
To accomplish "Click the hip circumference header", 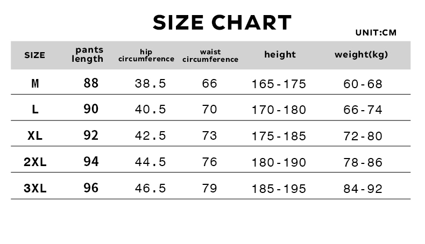I will (146, 55).
